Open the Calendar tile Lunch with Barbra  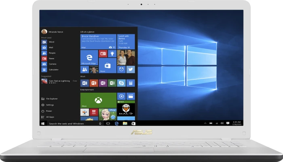pyautogui.click(x=126, y=42)
